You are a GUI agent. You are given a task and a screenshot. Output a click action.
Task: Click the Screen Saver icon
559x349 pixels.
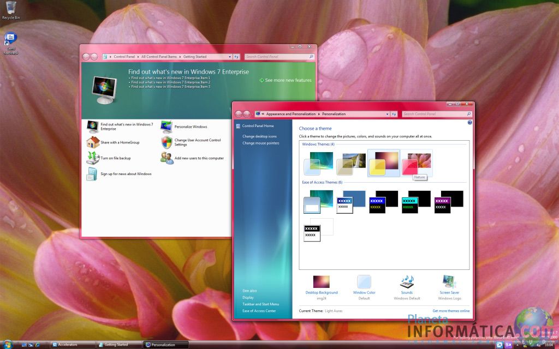click(x=449, y=281)
